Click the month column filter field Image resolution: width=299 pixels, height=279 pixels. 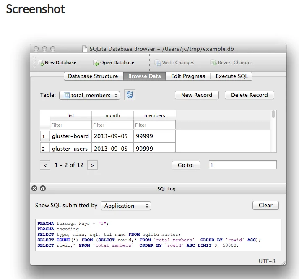[x=113, y=125]
